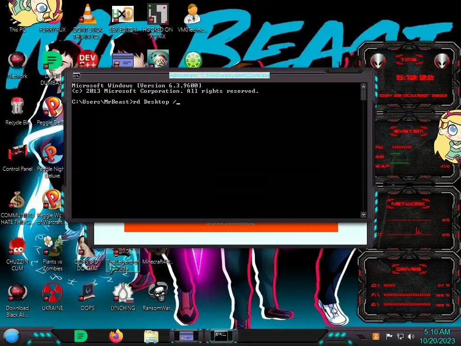The width and height of the screenshot is (461, 346).
Task: Click the Administrator cmd.exe title bar
Action: coord(219,76)
